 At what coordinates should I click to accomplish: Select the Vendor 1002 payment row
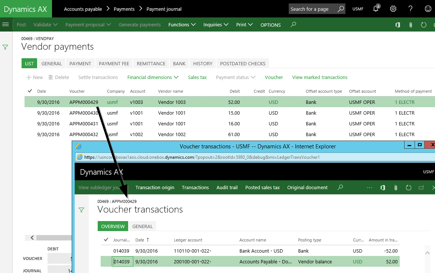click(x=172, y=134)
